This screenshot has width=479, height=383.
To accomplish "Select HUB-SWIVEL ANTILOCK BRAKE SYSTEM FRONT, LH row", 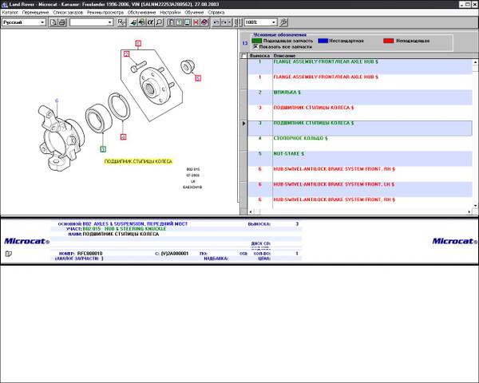I will point(360,189).
